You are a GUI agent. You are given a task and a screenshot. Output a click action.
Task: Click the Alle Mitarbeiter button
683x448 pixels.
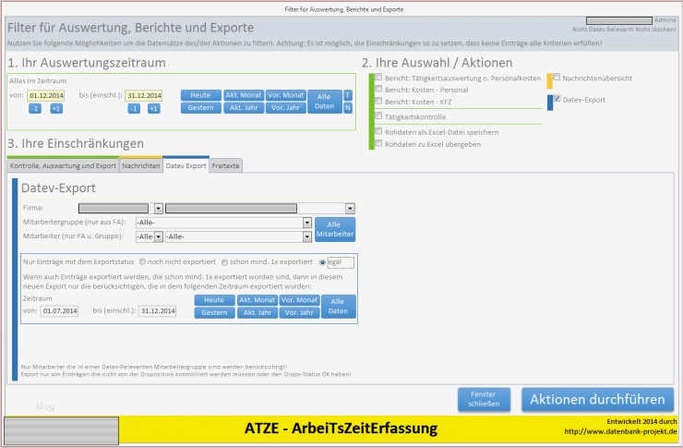click(x=335, y=229)
